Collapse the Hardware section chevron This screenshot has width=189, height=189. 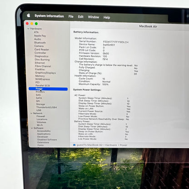pyautogui.click(x=28, y=29)
